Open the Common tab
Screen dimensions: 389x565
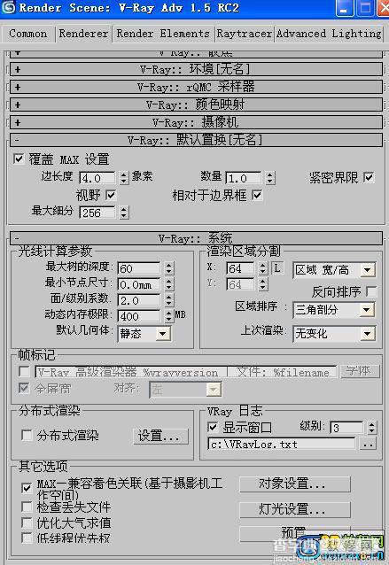coord(28,34)
